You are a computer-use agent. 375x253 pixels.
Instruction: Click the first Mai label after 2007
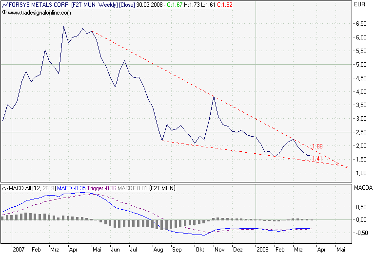(97, 250)
